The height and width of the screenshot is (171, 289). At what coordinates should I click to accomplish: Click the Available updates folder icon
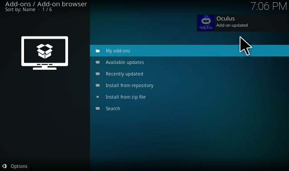coord(98,62)
